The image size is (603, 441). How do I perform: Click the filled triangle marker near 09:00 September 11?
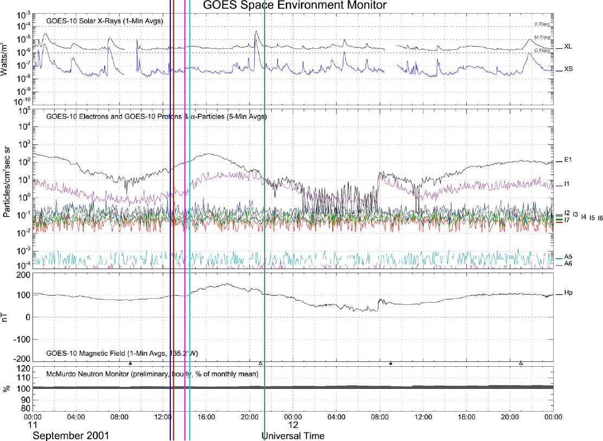pos(130,363)
